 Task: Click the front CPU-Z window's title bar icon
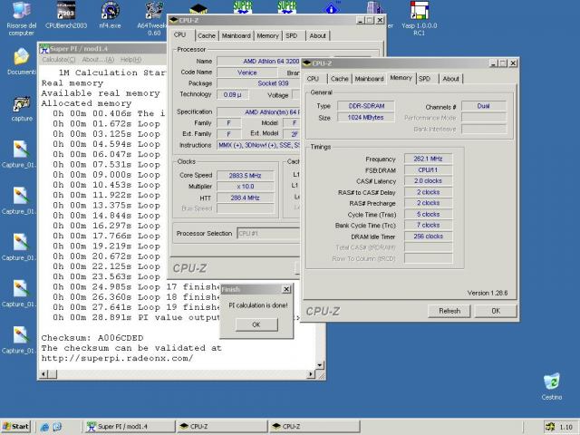pyautogui.click(x=306, y=63)
